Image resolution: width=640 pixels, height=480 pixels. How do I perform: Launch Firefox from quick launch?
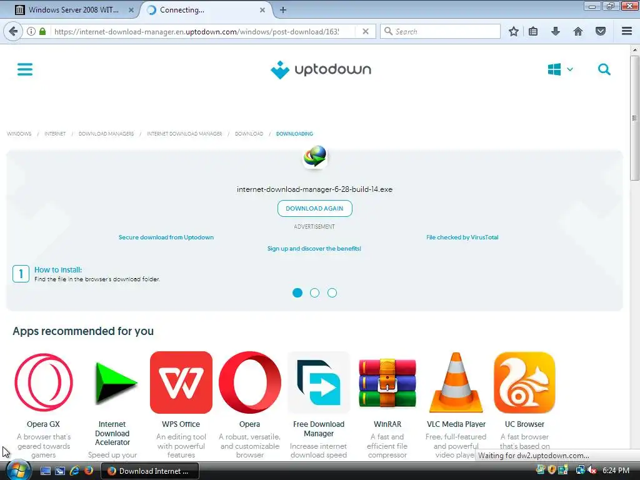coord(89,471)
